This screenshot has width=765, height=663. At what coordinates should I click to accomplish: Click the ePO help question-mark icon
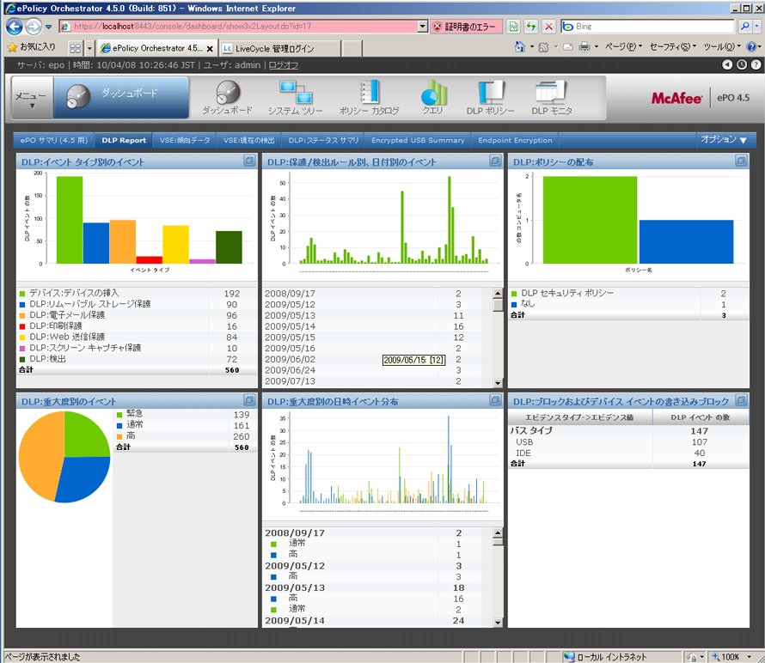tap(756, 64)
